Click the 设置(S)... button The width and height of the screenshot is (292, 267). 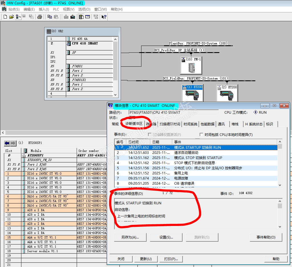pyautogui.click(x=166, y=237)
